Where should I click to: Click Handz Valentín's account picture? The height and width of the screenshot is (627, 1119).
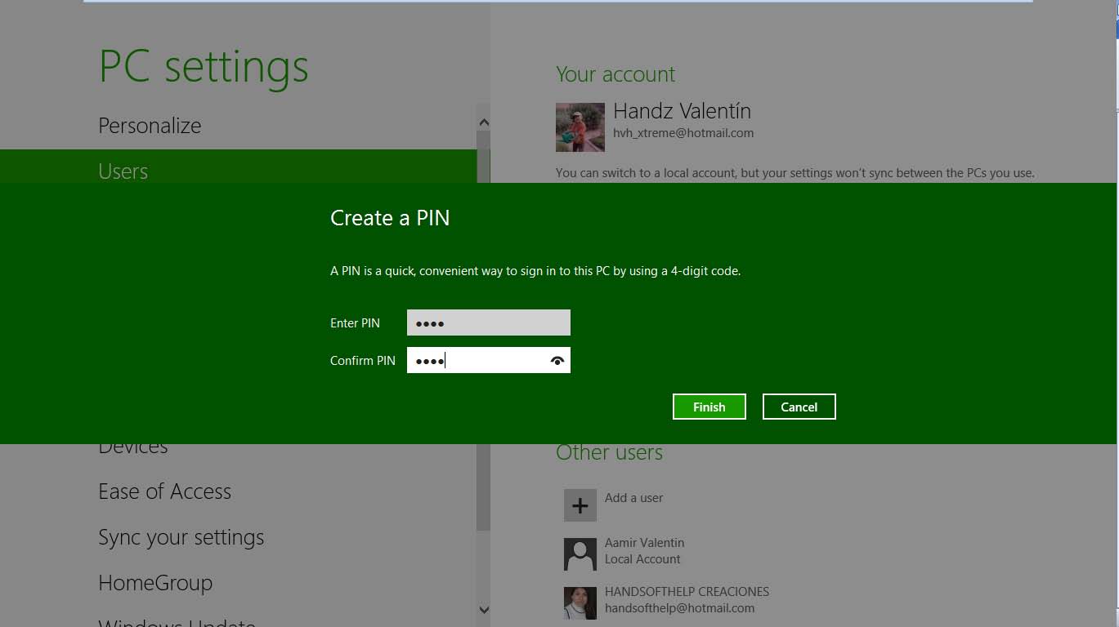(580, 127)
